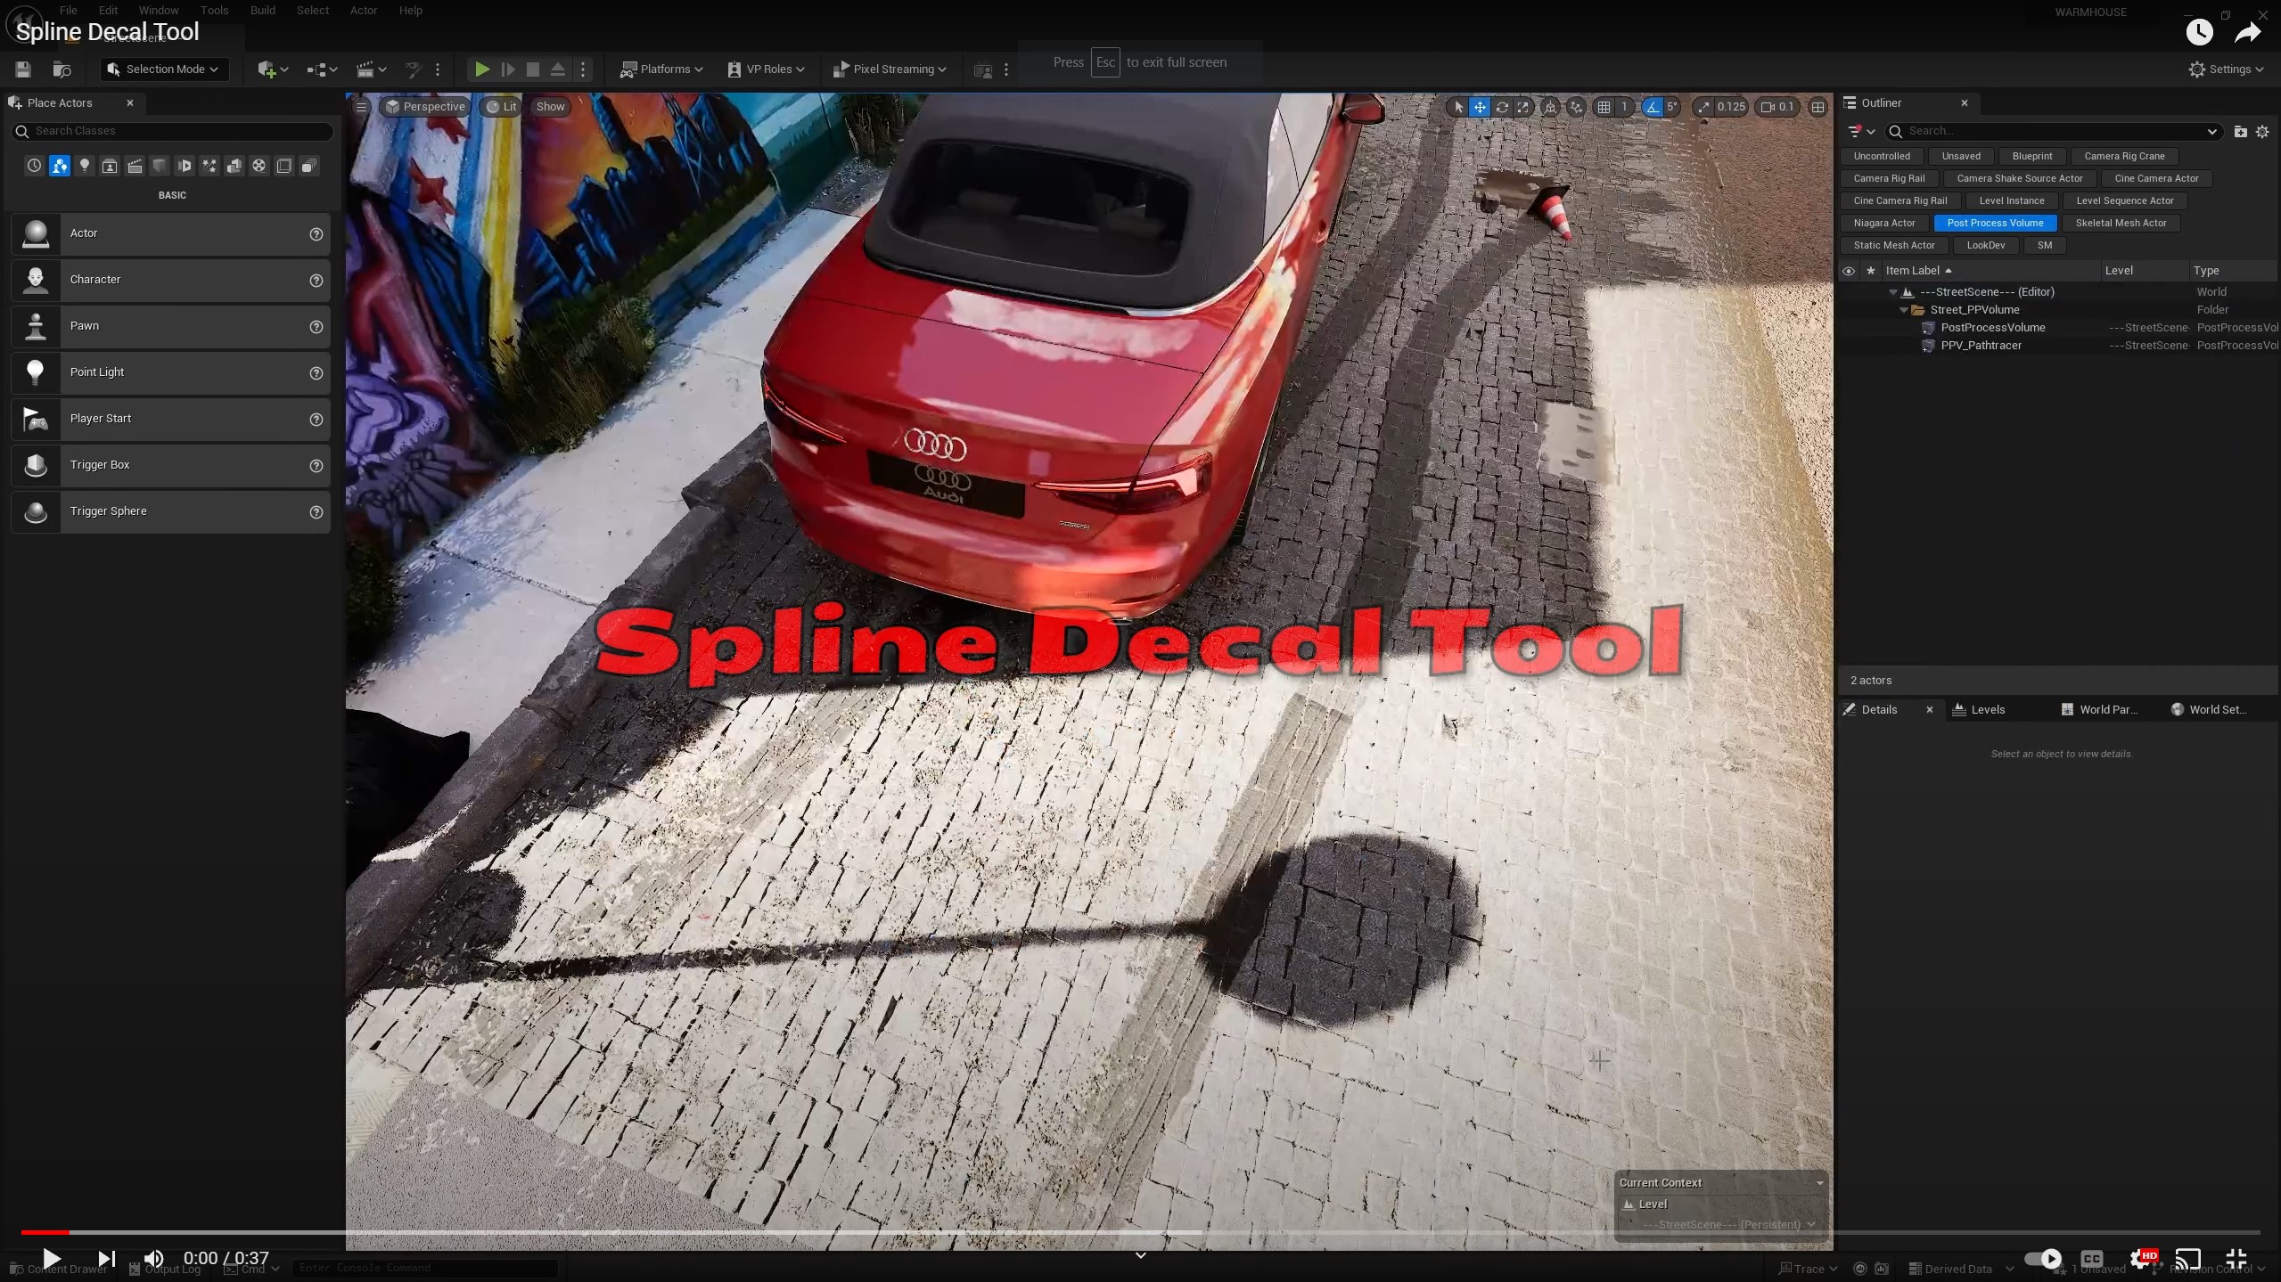Image resolution: width=2281 pixels, height=1282 pixels.
Task: Click the Static Mesh Actor filter button
Action: point(1893,245)
